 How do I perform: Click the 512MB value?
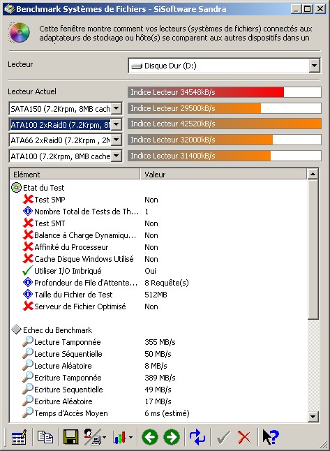point(156,295)
